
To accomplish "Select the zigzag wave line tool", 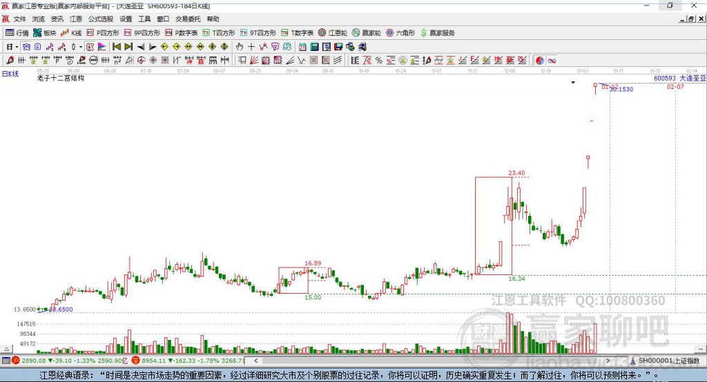I will (x=302, y=61).
